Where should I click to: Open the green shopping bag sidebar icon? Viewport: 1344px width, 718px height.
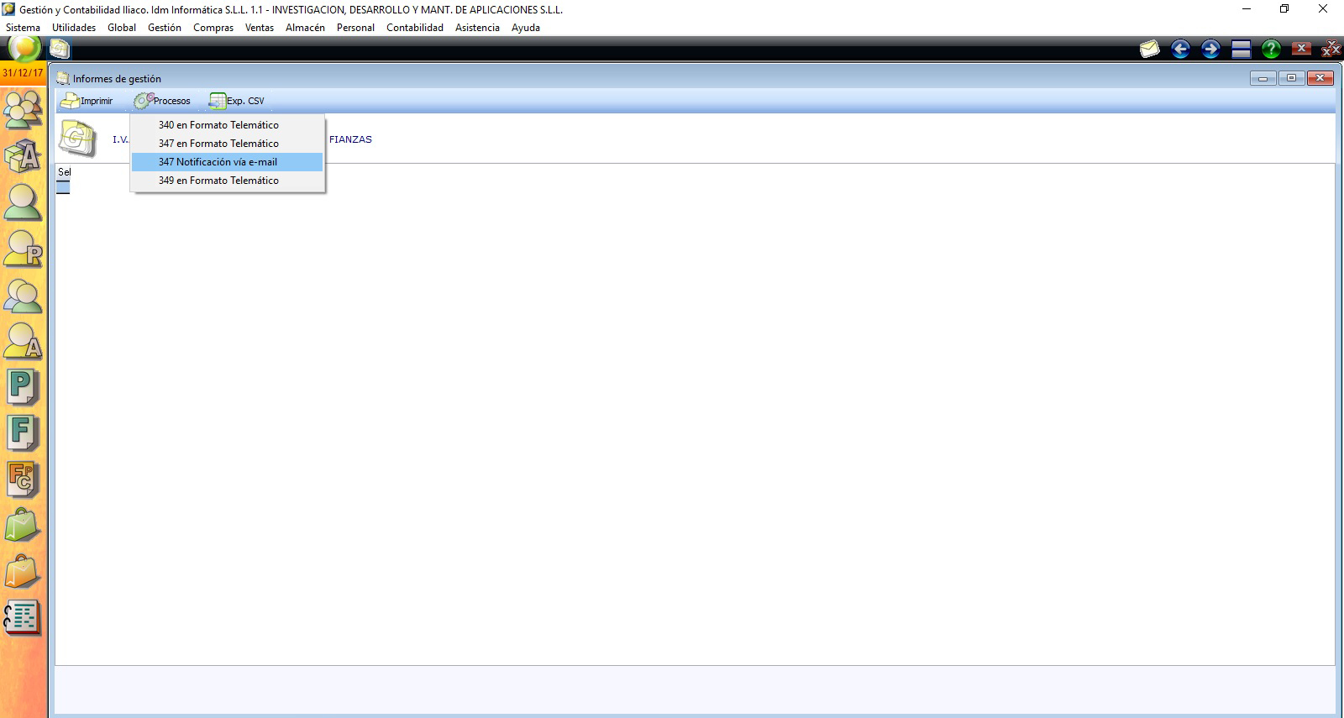pyautogui.click(x=23, y=527)
